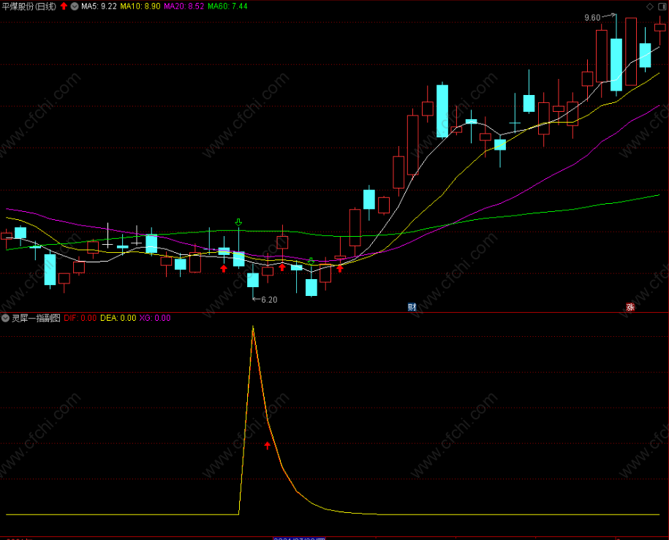Click the 涨 marker on the time axis
The image size is (669, 540).
point(630,307)
